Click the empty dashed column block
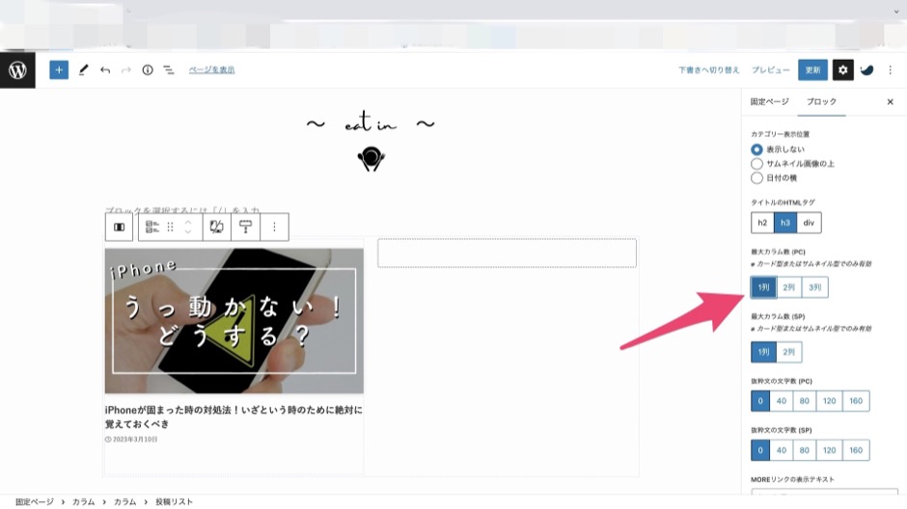 click(x=507, y=254)
